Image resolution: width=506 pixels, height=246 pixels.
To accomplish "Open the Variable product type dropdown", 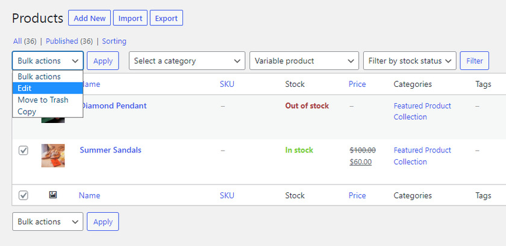I will tap(304, 61).
